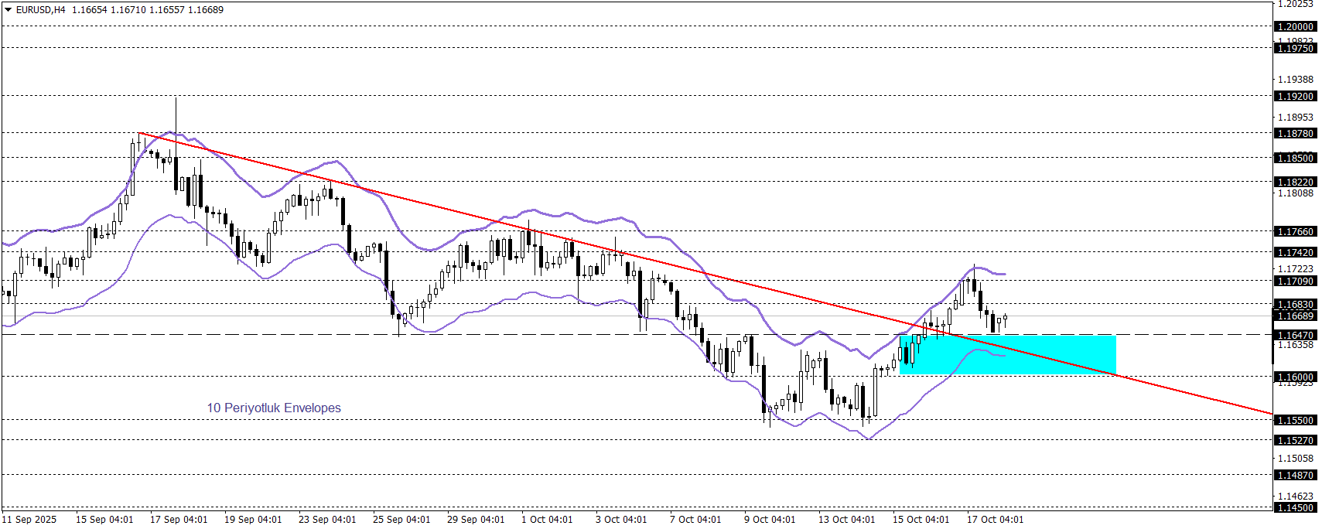This screenshot has width=1322, height=529.
Task: Click the 25 Sep 04:01 time label
Action: 401,519
